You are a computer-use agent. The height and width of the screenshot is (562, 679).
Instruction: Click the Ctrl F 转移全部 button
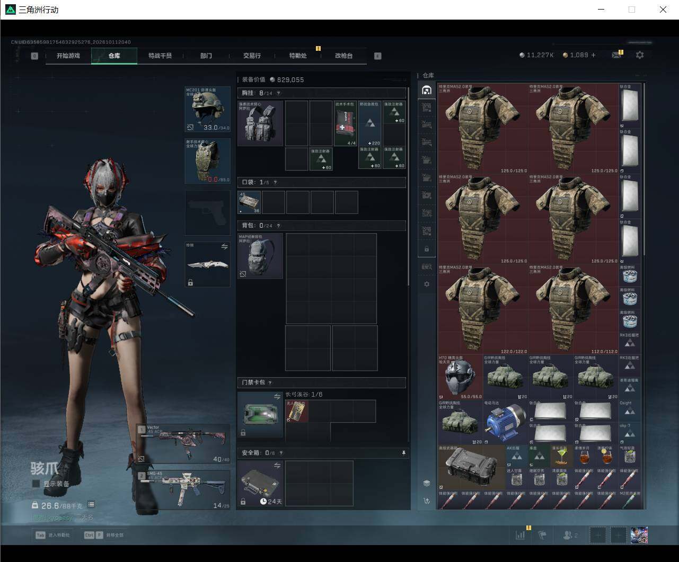104,535
